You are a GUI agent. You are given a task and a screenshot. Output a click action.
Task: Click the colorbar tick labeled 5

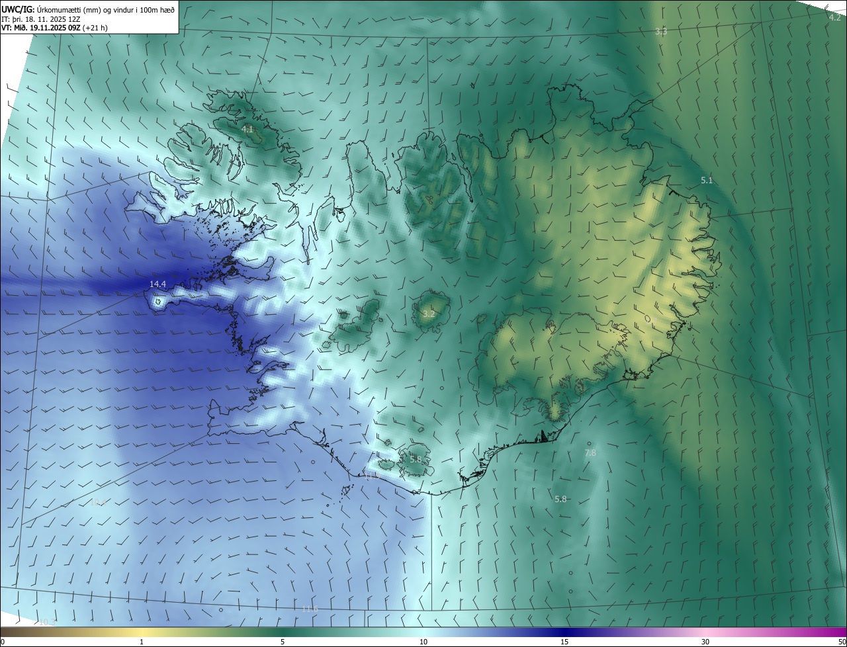283,642
